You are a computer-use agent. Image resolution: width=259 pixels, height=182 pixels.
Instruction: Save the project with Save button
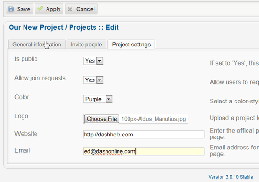19,9
